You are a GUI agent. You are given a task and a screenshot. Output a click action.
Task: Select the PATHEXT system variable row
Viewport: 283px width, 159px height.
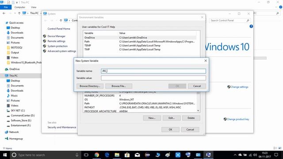click(x=140, y=107)
